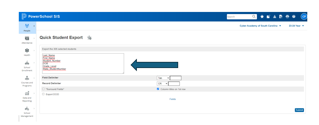Open the Health sidebar section

(x=27, y=52)
